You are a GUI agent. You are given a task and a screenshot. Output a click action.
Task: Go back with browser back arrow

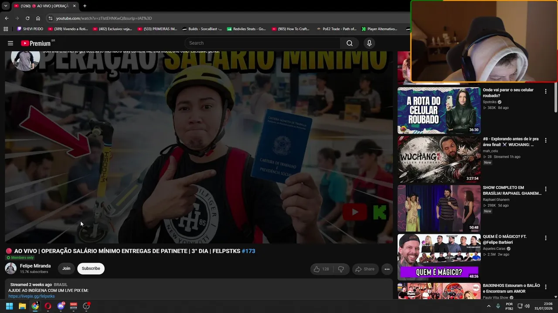[7, 18]
